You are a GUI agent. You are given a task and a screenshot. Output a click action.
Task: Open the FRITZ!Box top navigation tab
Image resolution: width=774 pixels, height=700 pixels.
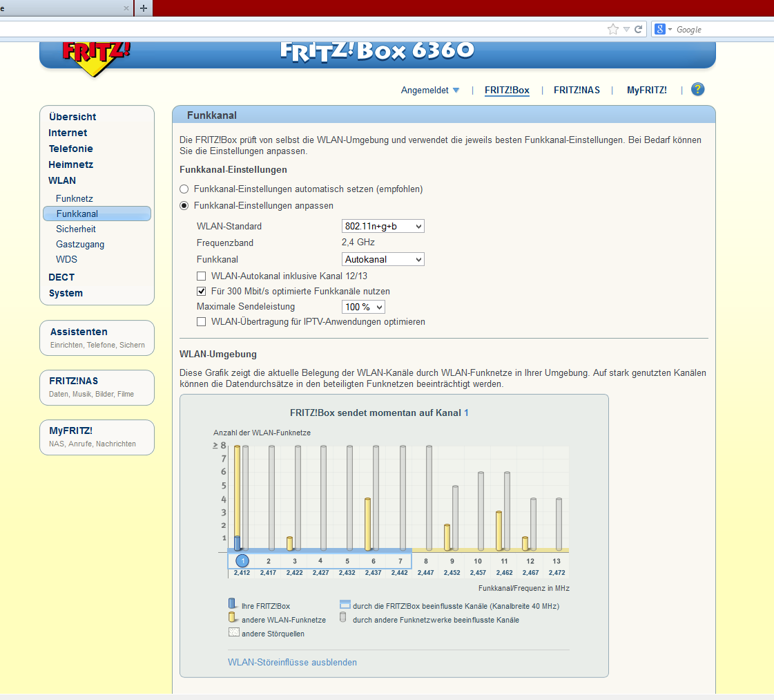(507, 91)
